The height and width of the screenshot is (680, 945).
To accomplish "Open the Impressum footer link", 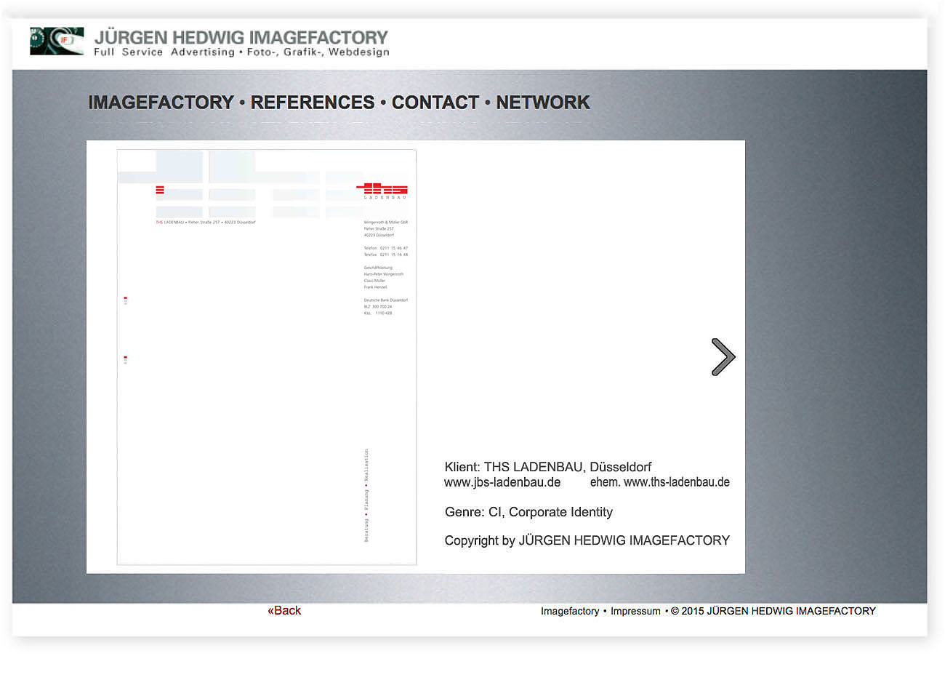I will (x=635, y=612).
